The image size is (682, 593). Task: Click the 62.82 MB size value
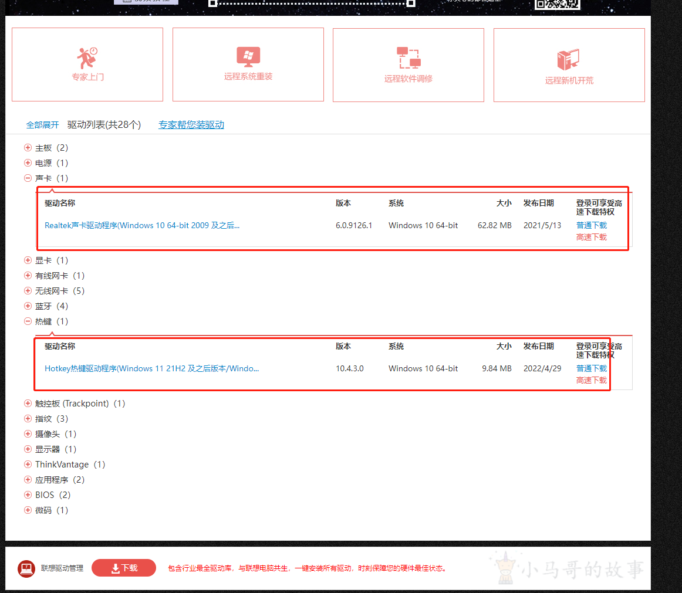tap(495, 225)
